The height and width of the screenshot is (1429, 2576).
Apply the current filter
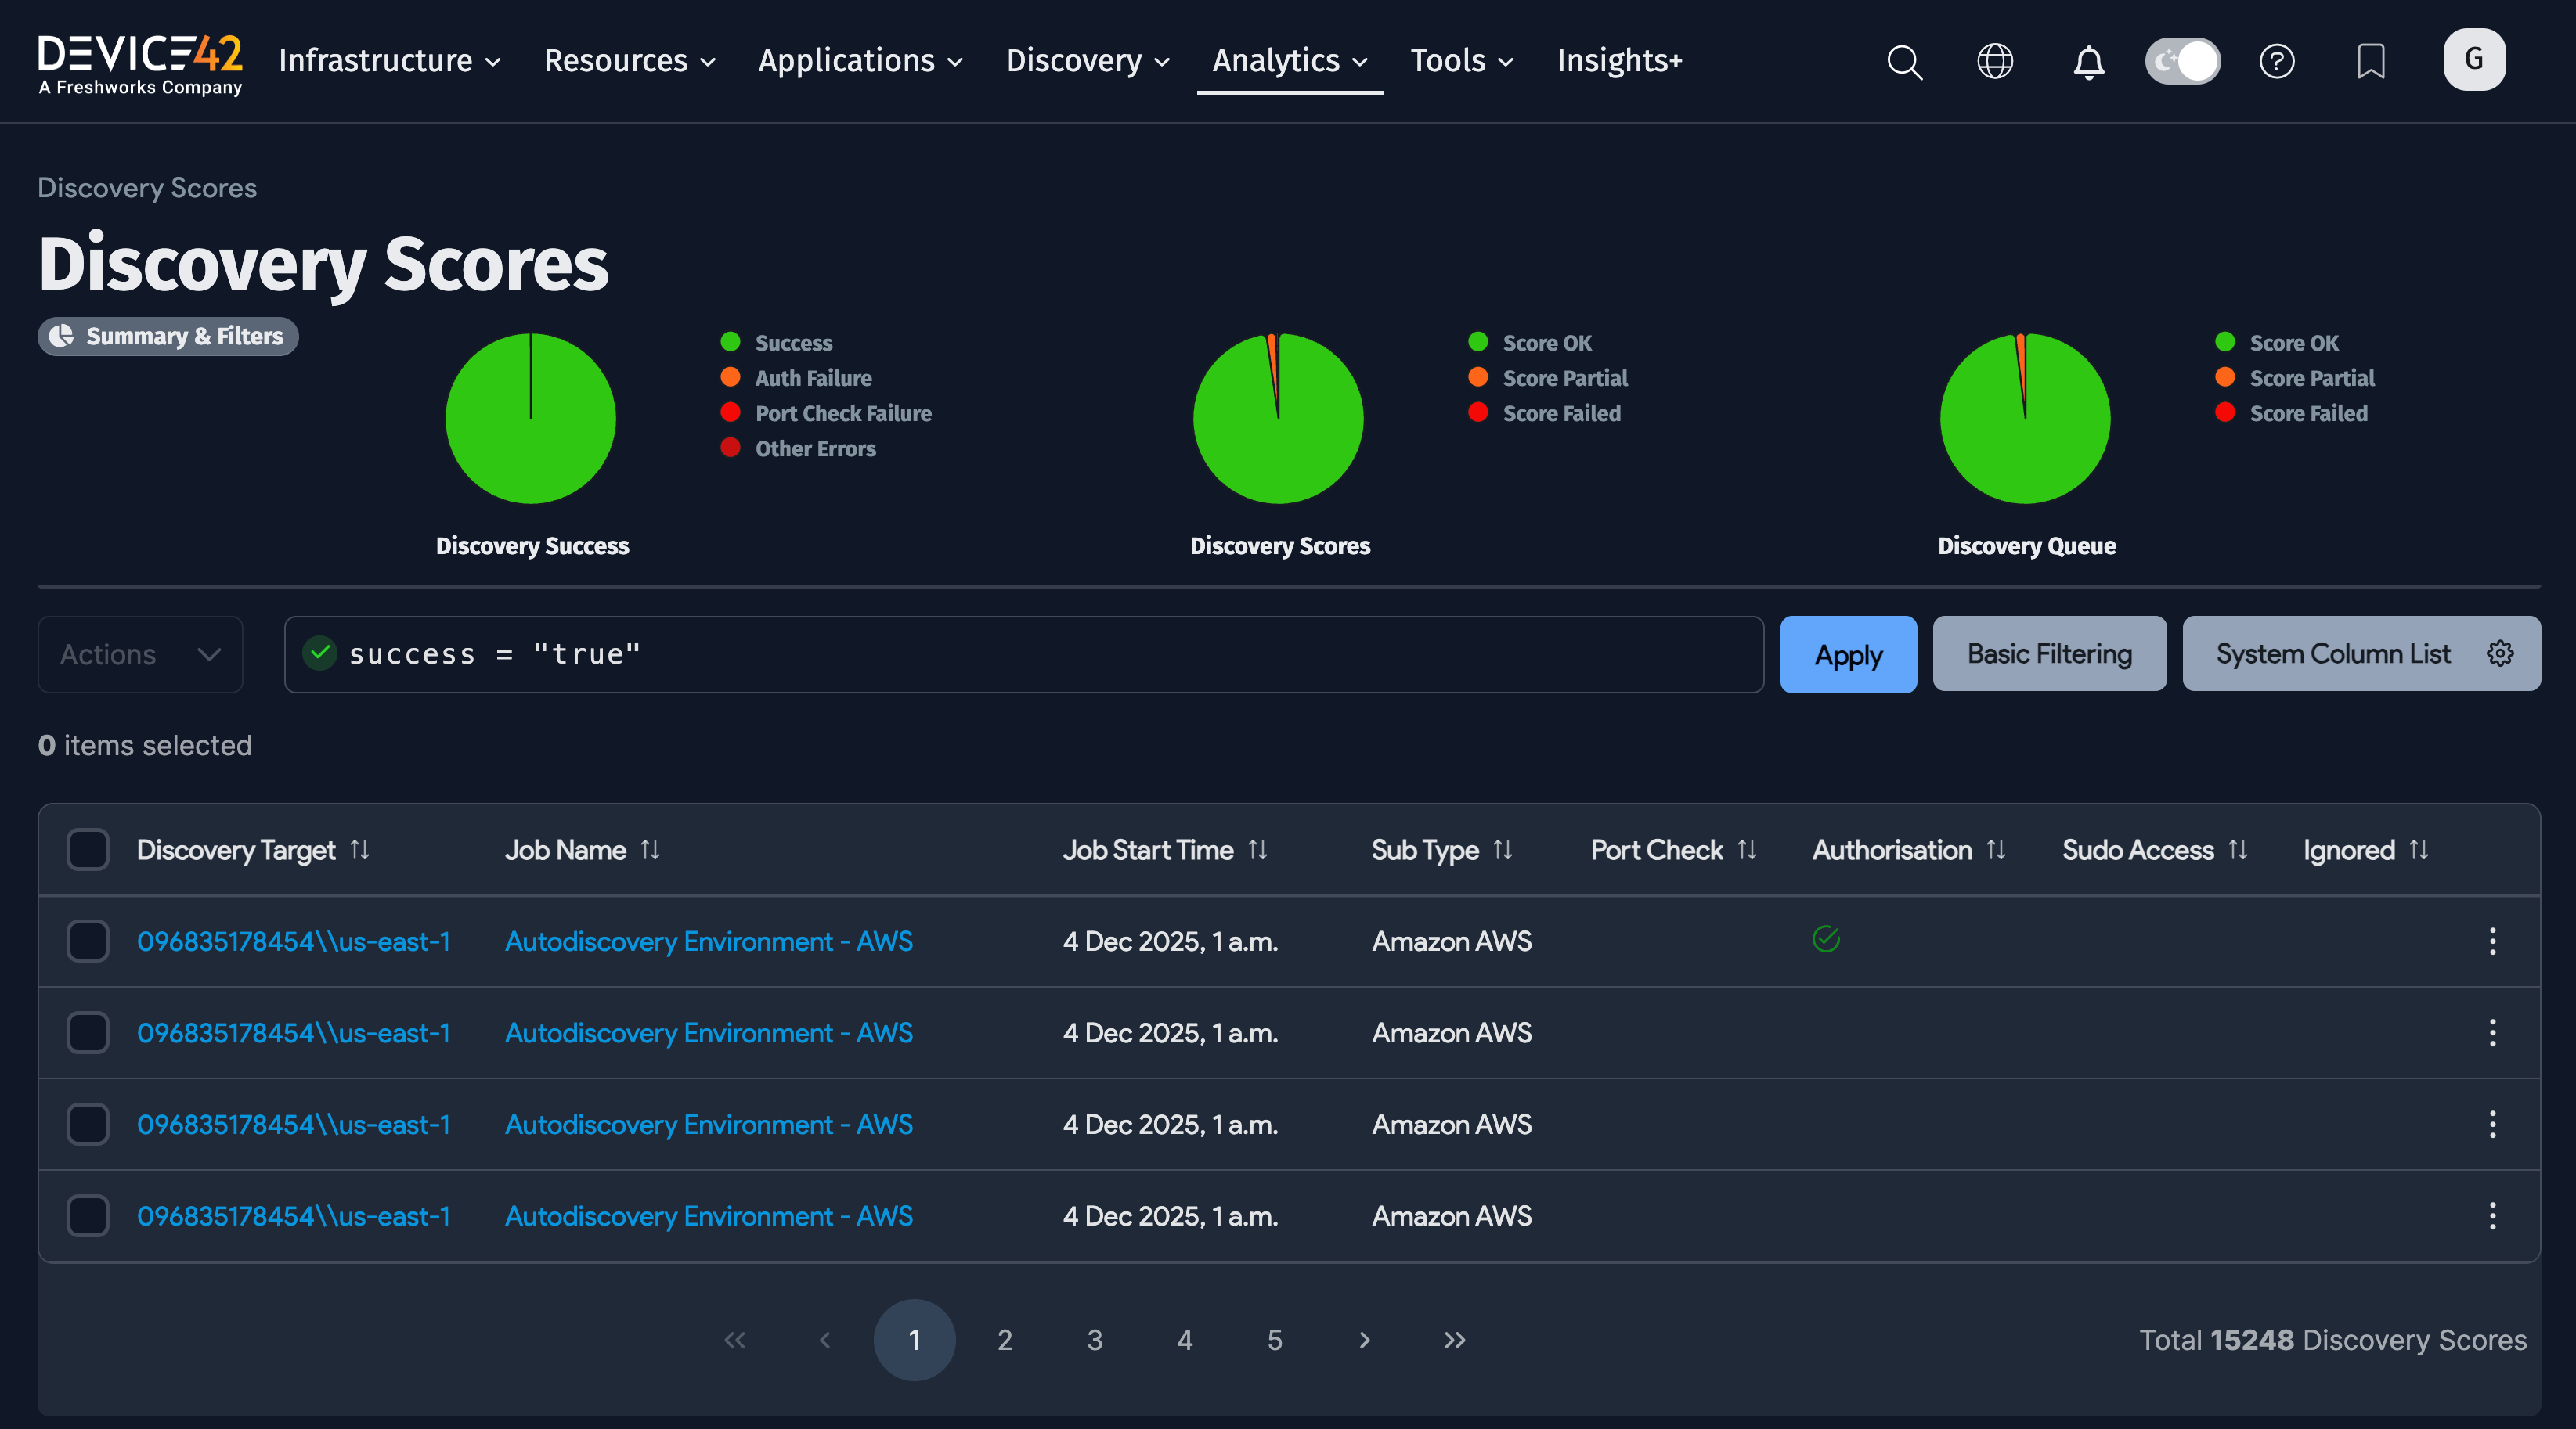pos(1847,654)
